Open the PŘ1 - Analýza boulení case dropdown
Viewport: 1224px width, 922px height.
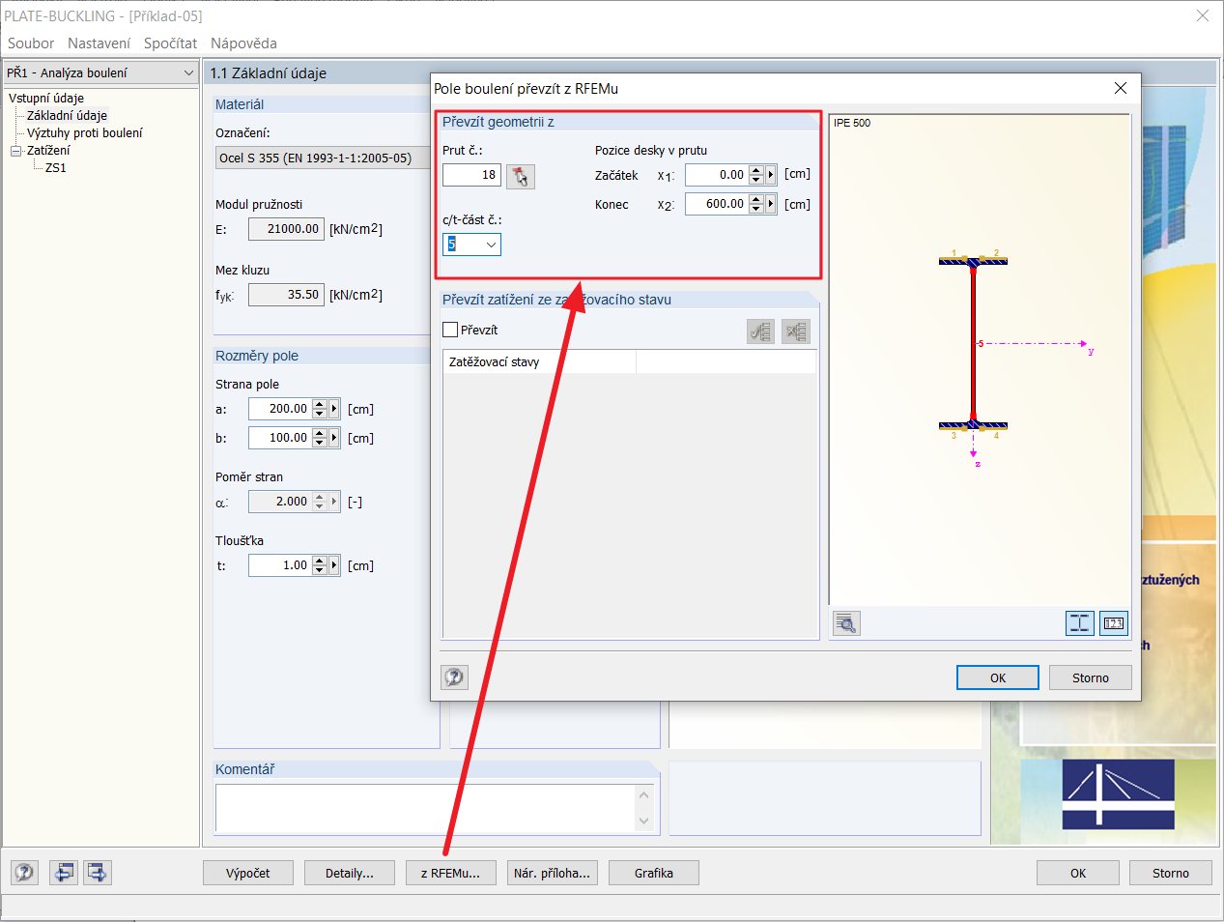(x=188, y=72)
